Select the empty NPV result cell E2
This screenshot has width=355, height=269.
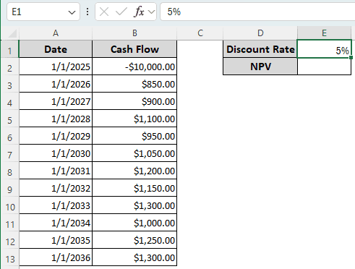pyautogui.click(x=324, y=67)
